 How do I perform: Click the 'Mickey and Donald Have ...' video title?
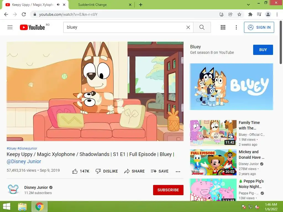tap(251, 155)
